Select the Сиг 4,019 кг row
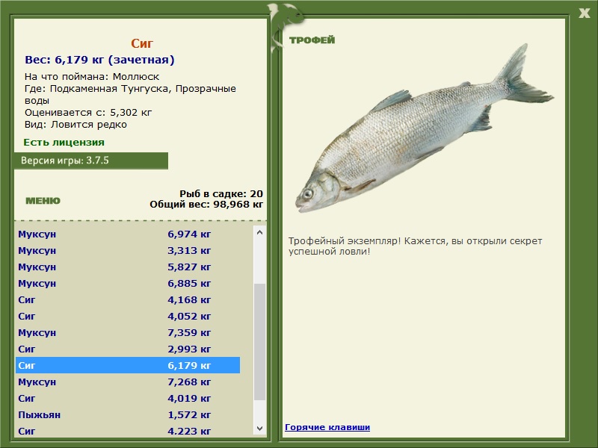The height and width of the screenshot is (448, 598). (x=128, y=398)
